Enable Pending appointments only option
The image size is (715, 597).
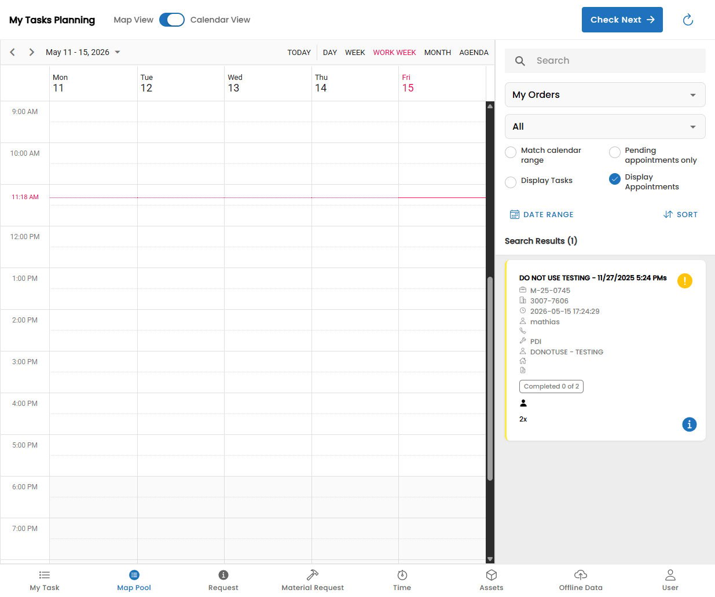click(x=615, y=152)
